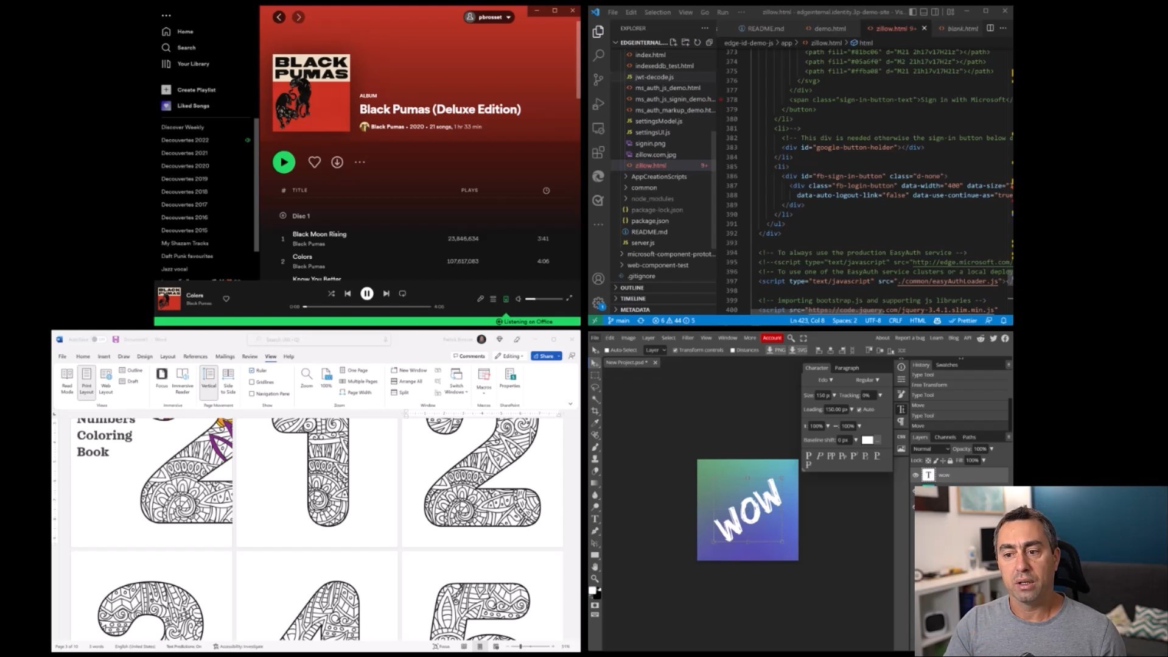Uncheck Transform controls in Photopea
Screen dimensions: 1168x657
pyautogui.click(x=675, y=350)
